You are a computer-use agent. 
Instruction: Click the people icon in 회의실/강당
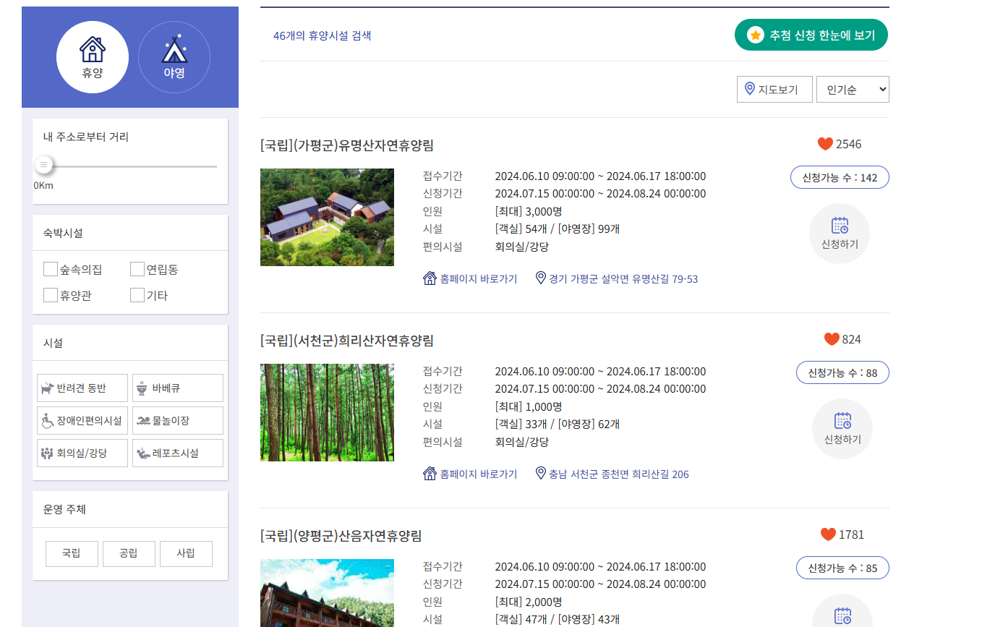coord(48,453)
